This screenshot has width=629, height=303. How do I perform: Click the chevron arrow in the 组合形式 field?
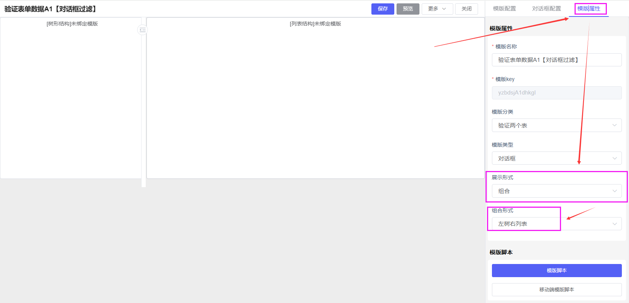[x=614, y=224]
